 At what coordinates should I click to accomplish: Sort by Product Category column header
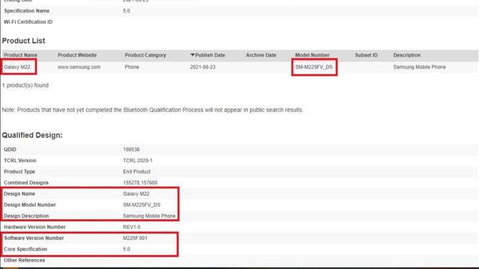click(145, 55)
